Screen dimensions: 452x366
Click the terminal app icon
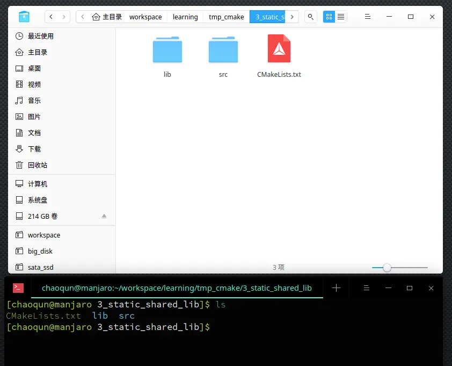tap(18, 288)
